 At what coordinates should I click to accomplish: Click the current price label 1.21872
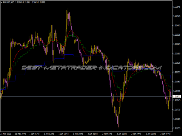[x=177, y=97]
